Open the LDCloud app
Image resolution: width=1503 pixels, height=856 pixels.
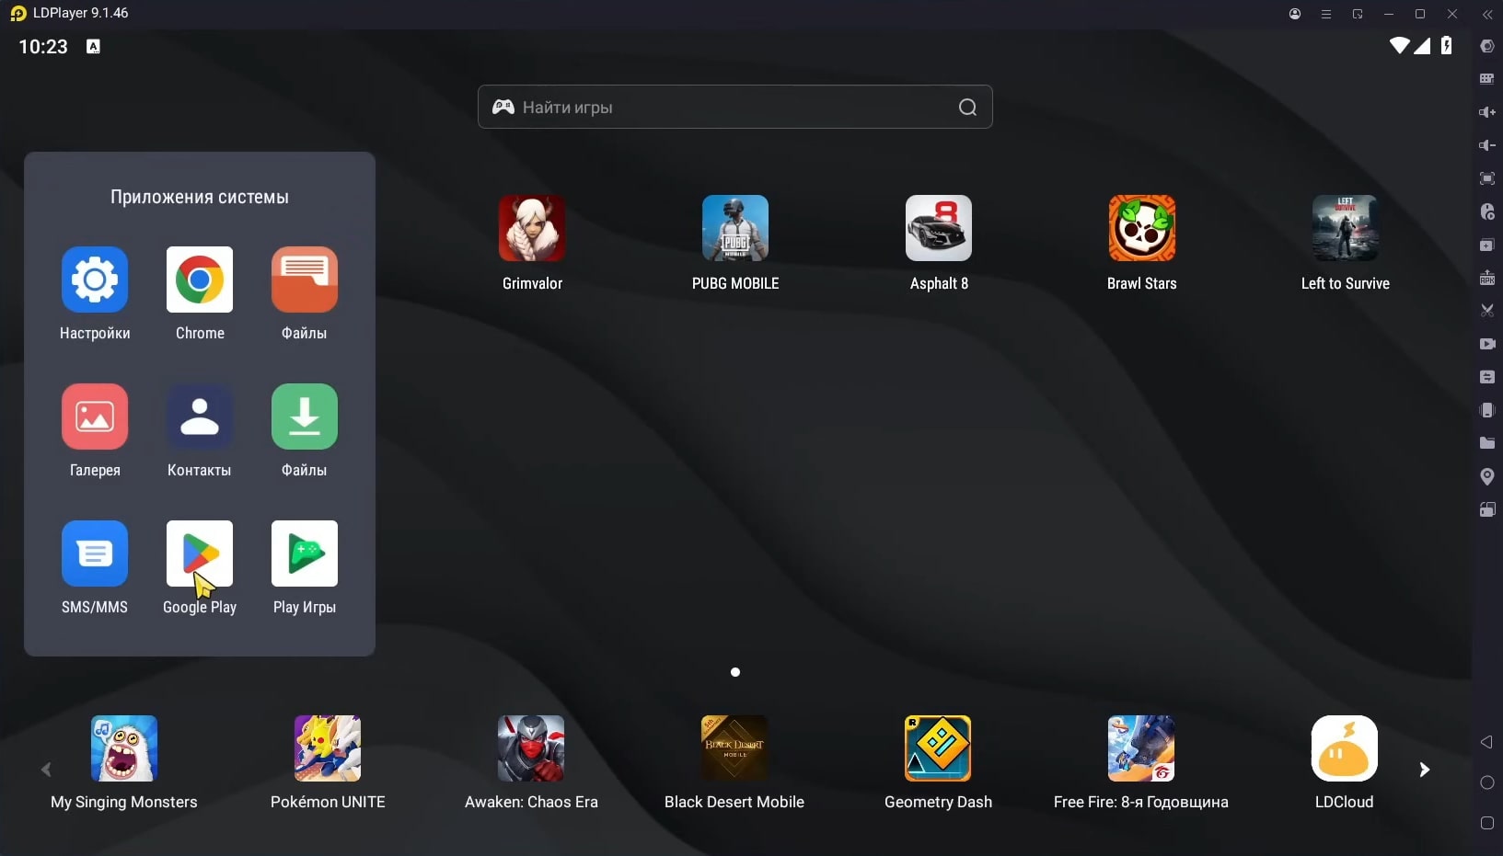[1345, 748]
